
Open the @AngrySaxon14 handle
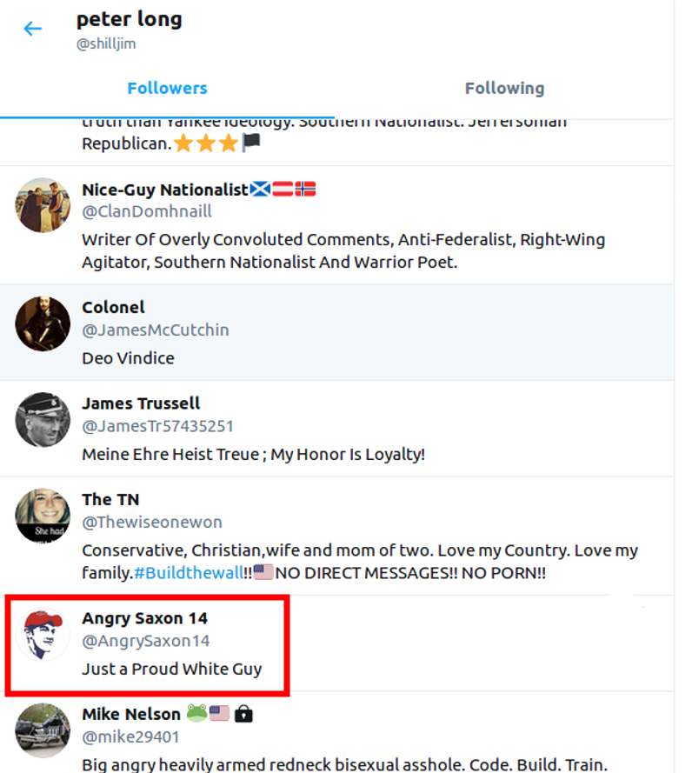[146, 641]
